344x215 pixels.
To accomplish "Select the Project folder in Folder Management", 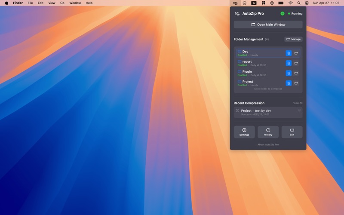I will [x=248, y=82].
